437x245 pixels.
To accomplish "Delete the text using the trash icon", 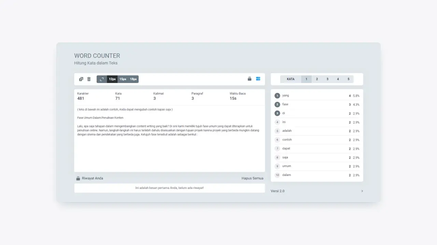I will (x=89, y=79).
